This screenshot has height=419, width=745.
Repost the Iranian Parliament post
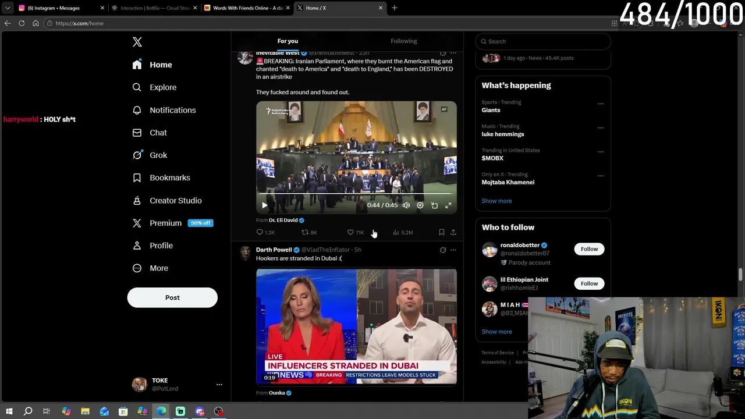point(309,232)
